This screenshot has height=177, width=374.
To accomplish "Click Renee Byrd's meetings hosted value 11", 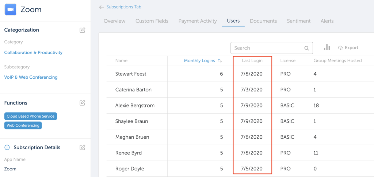I will pyautogui.click(x=316, y=153).
